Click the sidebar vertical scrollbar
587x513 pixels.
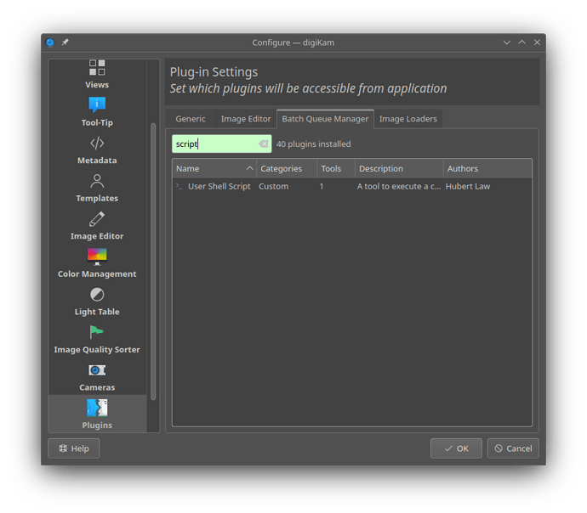tap(153, 262)
